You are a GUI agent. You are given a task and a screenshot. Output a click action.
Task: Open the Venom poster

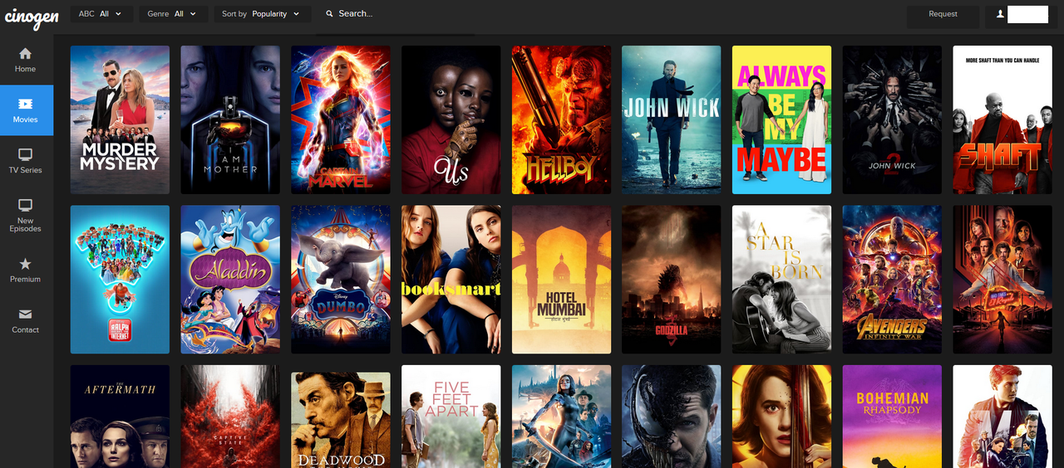point(672,417)
